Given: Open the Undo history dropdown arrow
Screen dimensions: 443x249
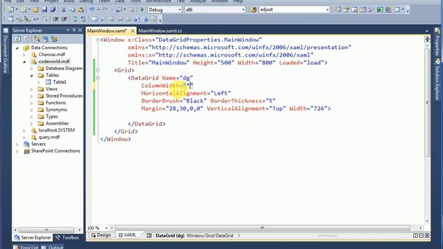Looking at the screenshot, I should 98,10.
